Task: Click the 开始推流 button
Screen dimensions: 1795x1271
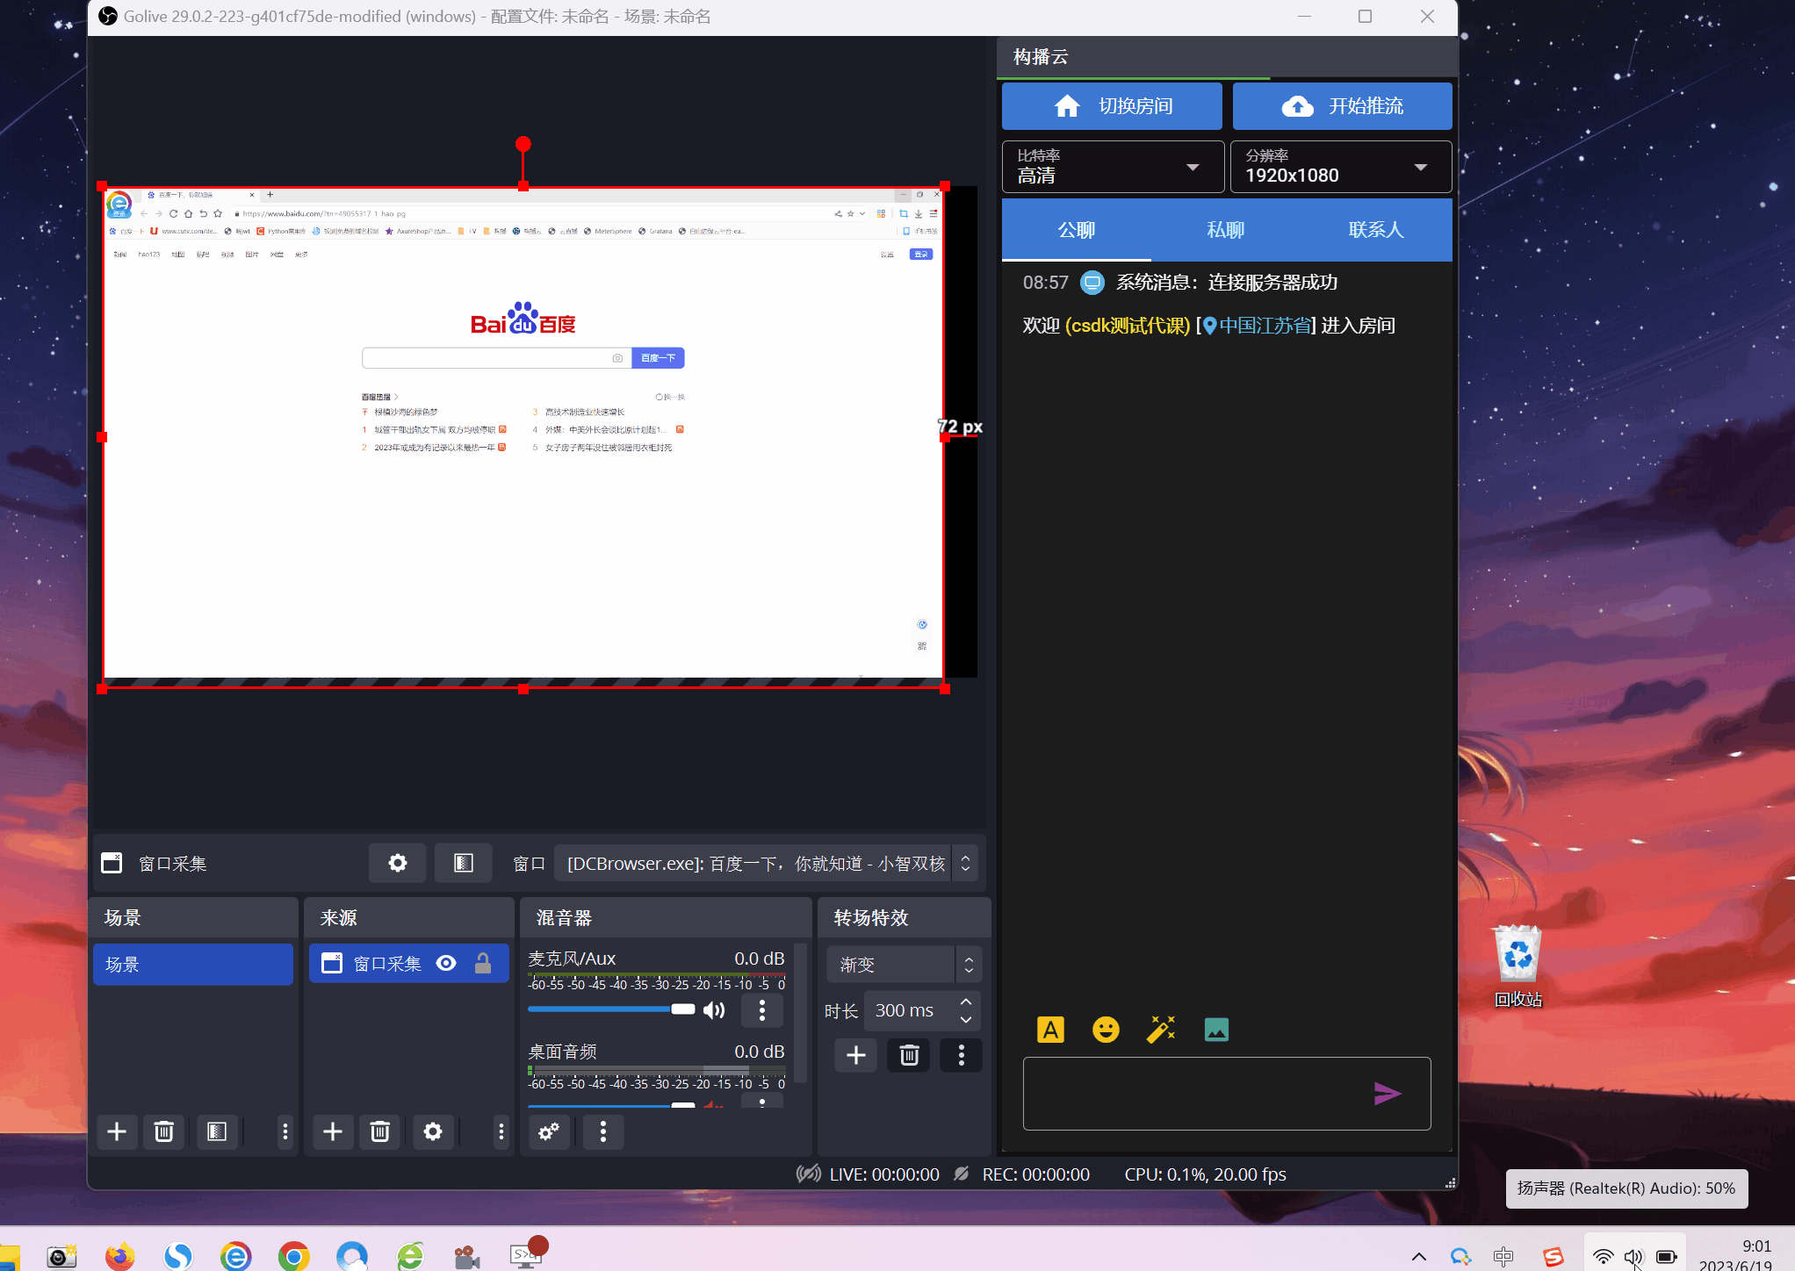Action: (x=1342, y=106)
